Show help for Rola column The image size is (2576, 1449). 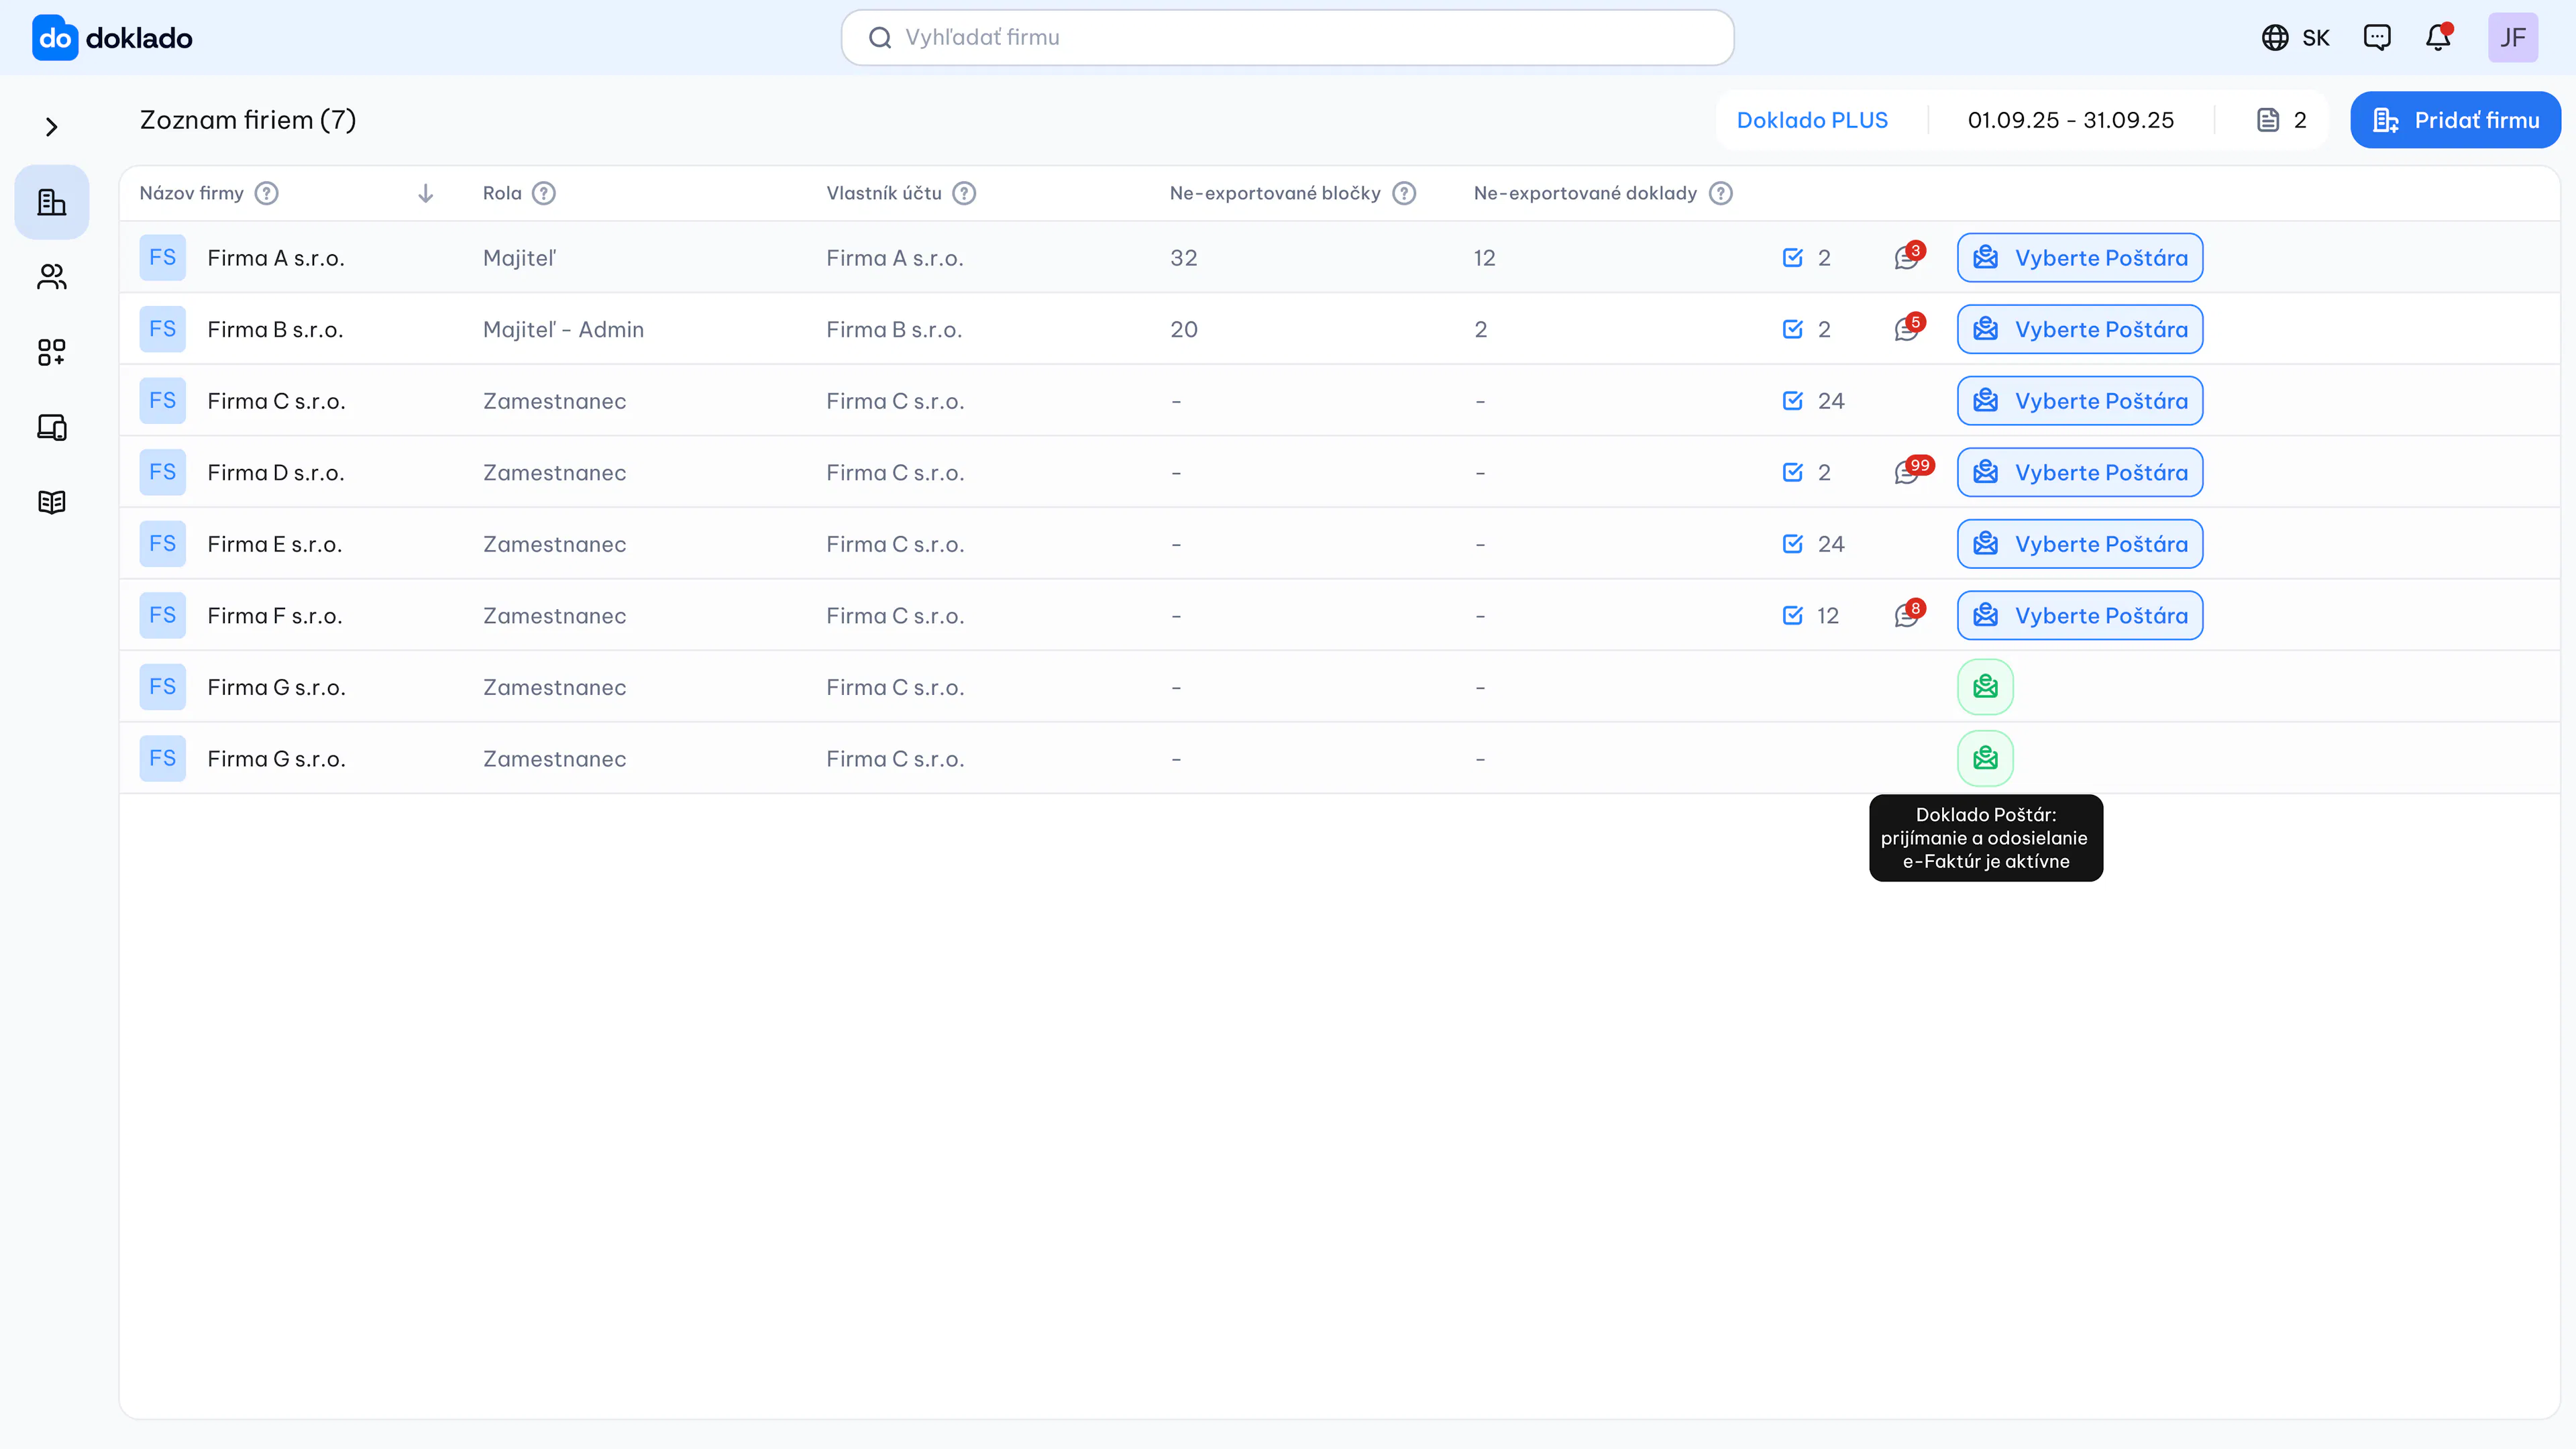544,193
